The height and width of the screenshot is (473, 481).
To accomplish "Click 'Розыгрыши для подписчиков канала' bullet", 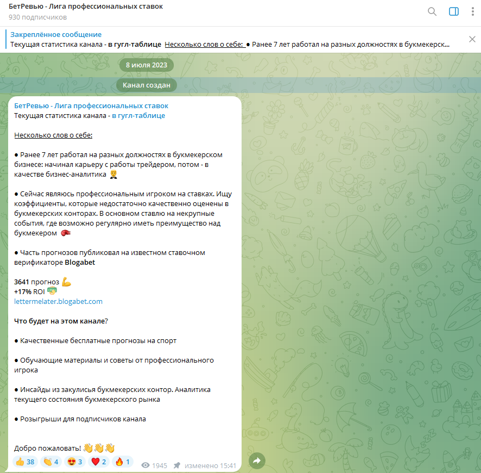I will (83, 419).
